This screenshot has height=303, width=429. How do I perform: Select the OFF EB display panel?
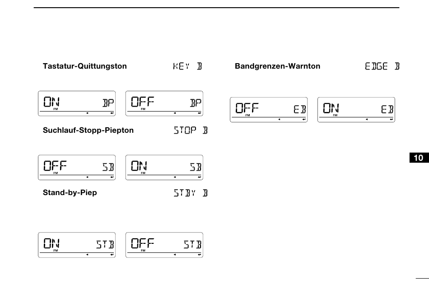pyautogui.click(x=269, y=110)
